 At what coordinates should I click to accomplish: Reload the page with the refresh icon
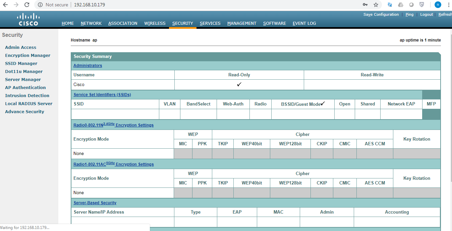(x=26, y=5)
